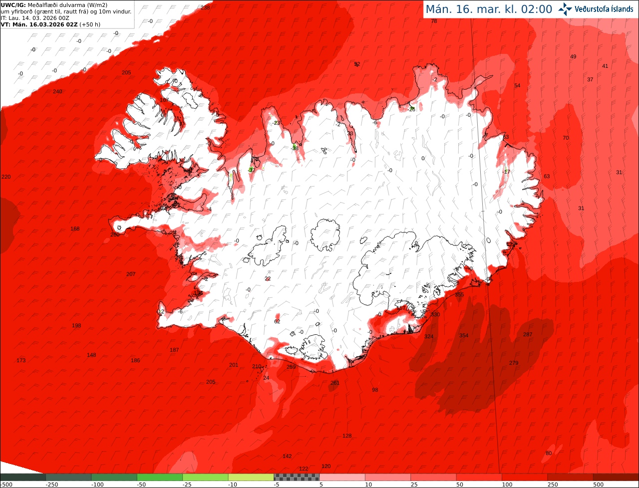Click the 259 value on the south coast
The height and width of the screenshot is (488, 639).
(x=291, y=367)
